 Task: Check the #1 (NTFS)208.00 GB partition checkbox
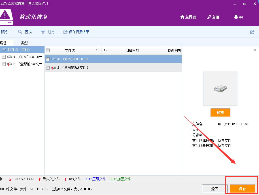pos(48,59)
